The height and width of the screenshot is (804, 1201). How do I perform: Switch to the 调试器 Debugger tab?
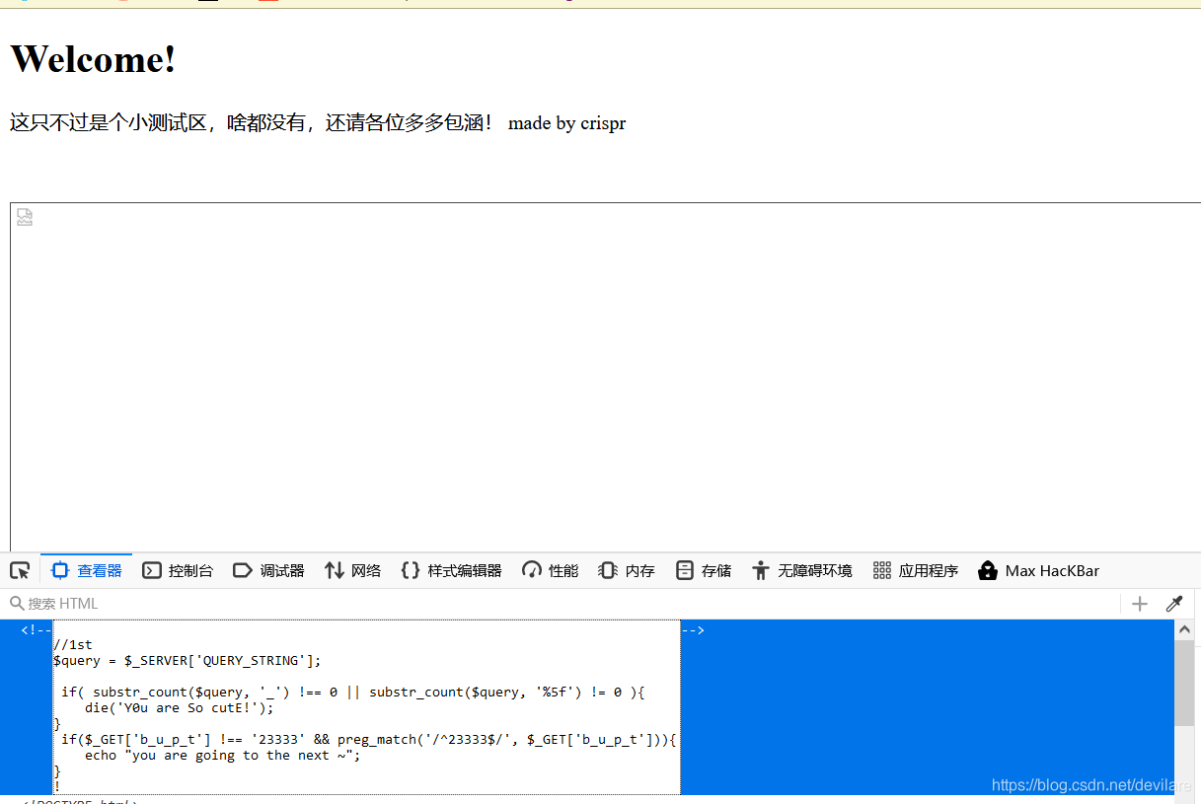(x=268, y=570)
